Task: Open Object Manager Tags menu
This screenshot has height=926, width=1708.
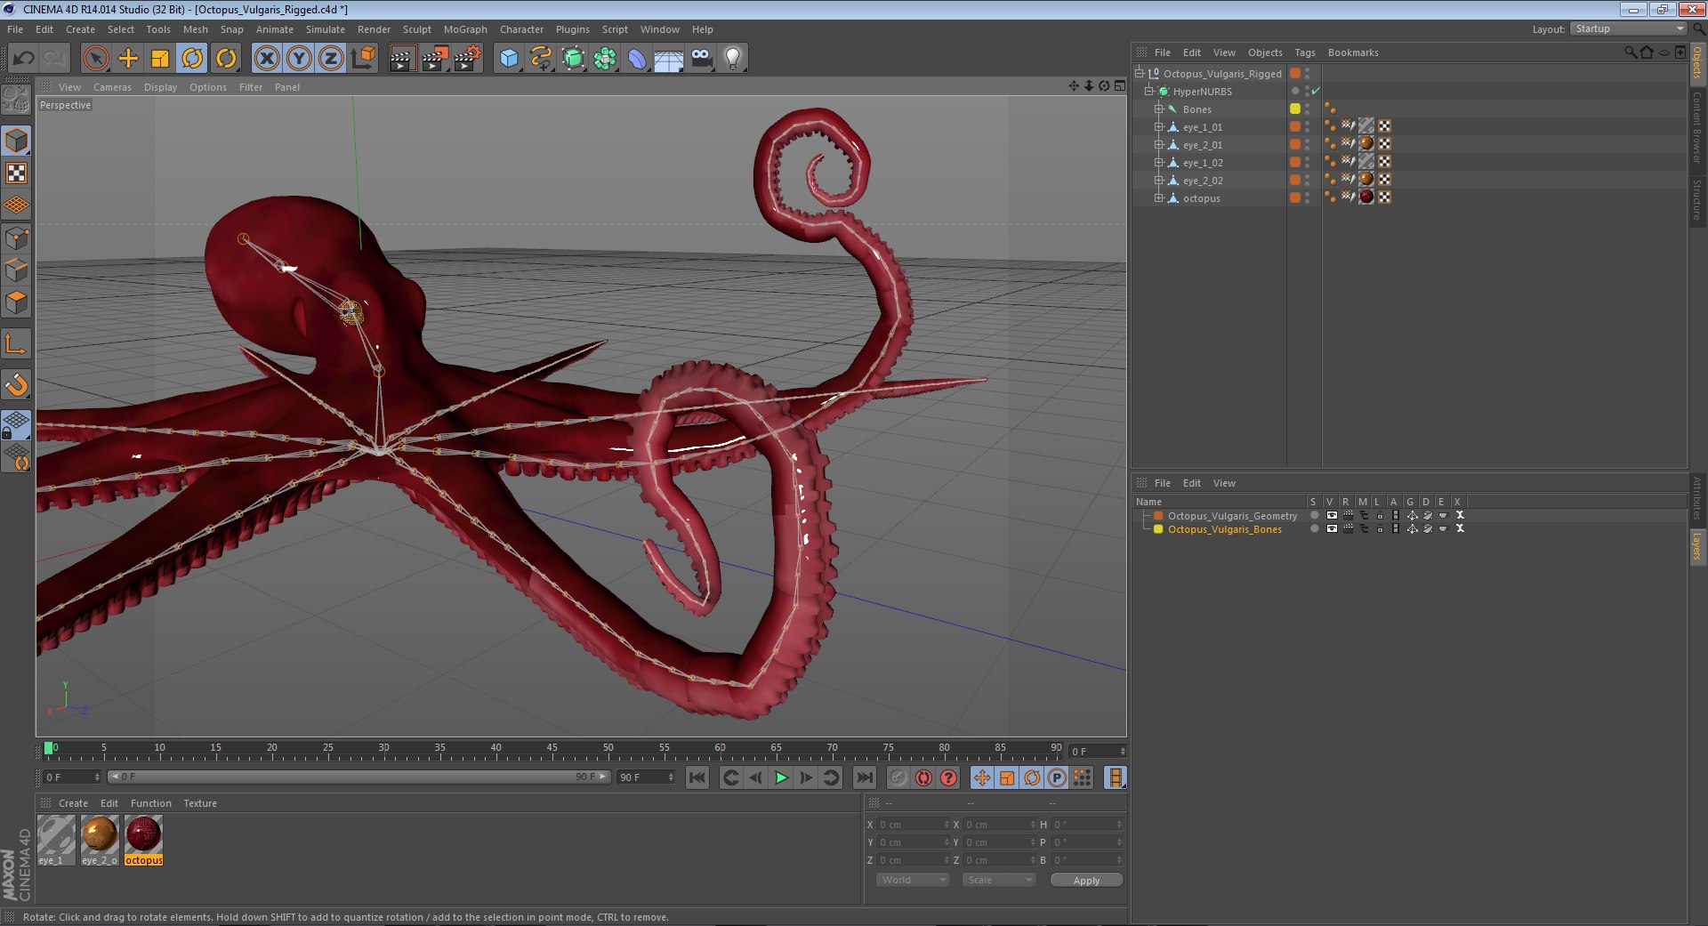Action: click(x=1304, y=52)
